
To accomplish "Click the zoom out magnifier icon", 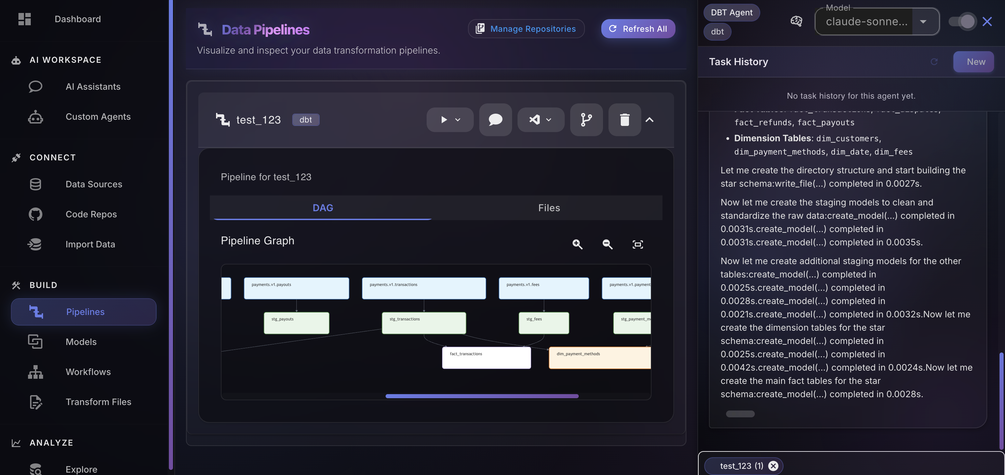I will [x=607, y=244].
